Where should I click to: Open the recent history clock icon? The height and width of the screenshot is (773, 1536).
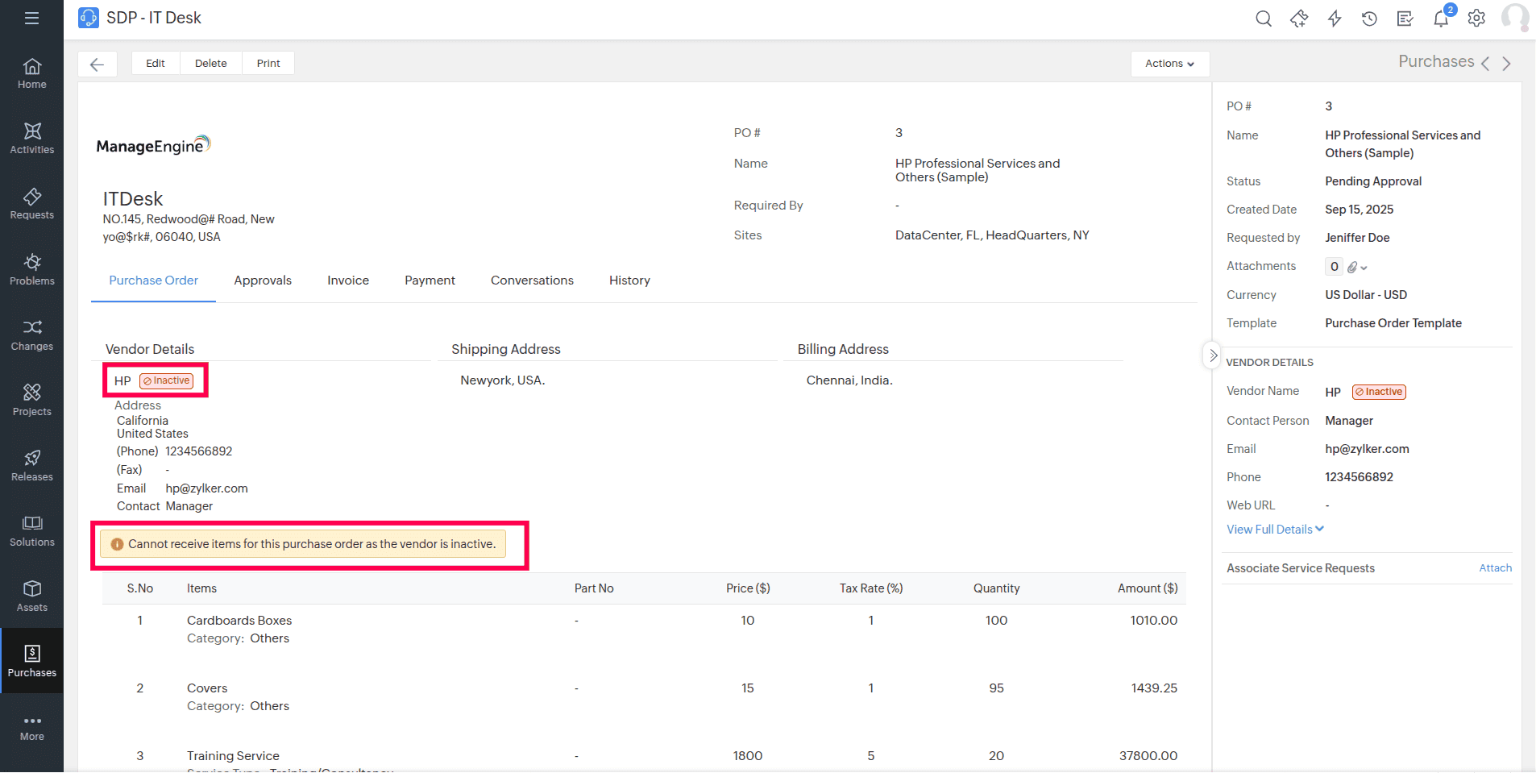1369,19
